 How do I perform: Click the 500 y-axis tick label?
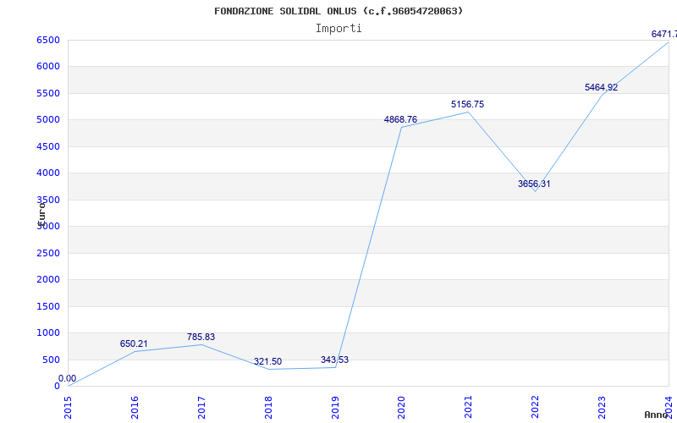51,360
